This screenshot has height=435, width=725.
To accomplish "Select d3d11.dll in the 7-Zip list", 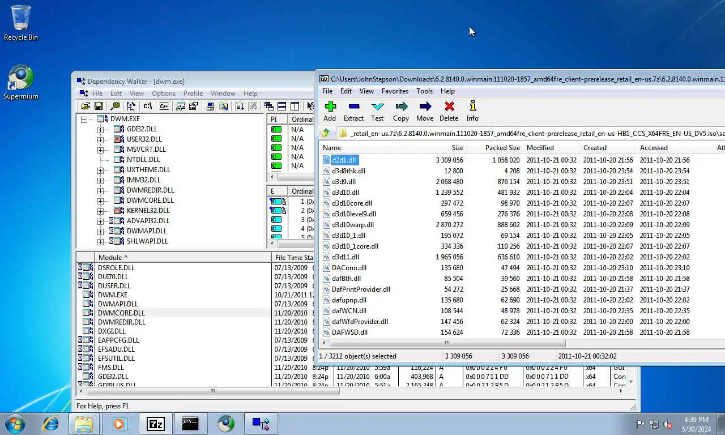I will pyautogui.click(x=346, y=257).
